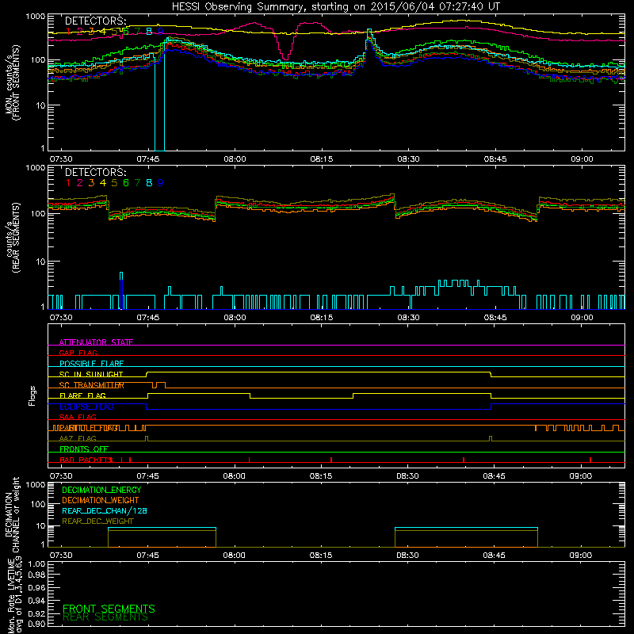Select the FLARE FLAG label
The width and height of the screenshot is (634, 634).
[82, 395]
